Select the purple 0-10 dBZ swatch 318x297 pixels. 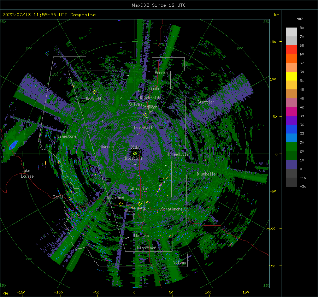291,165
